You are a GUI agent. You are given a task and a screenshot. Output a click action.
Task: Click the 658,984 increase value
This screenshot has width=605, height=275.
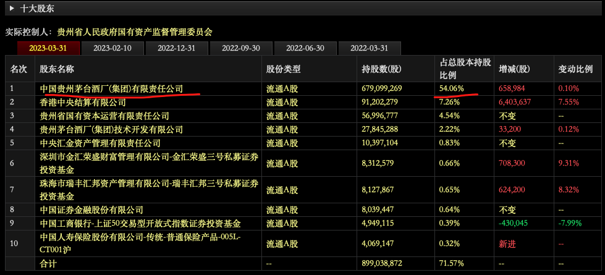512,88
